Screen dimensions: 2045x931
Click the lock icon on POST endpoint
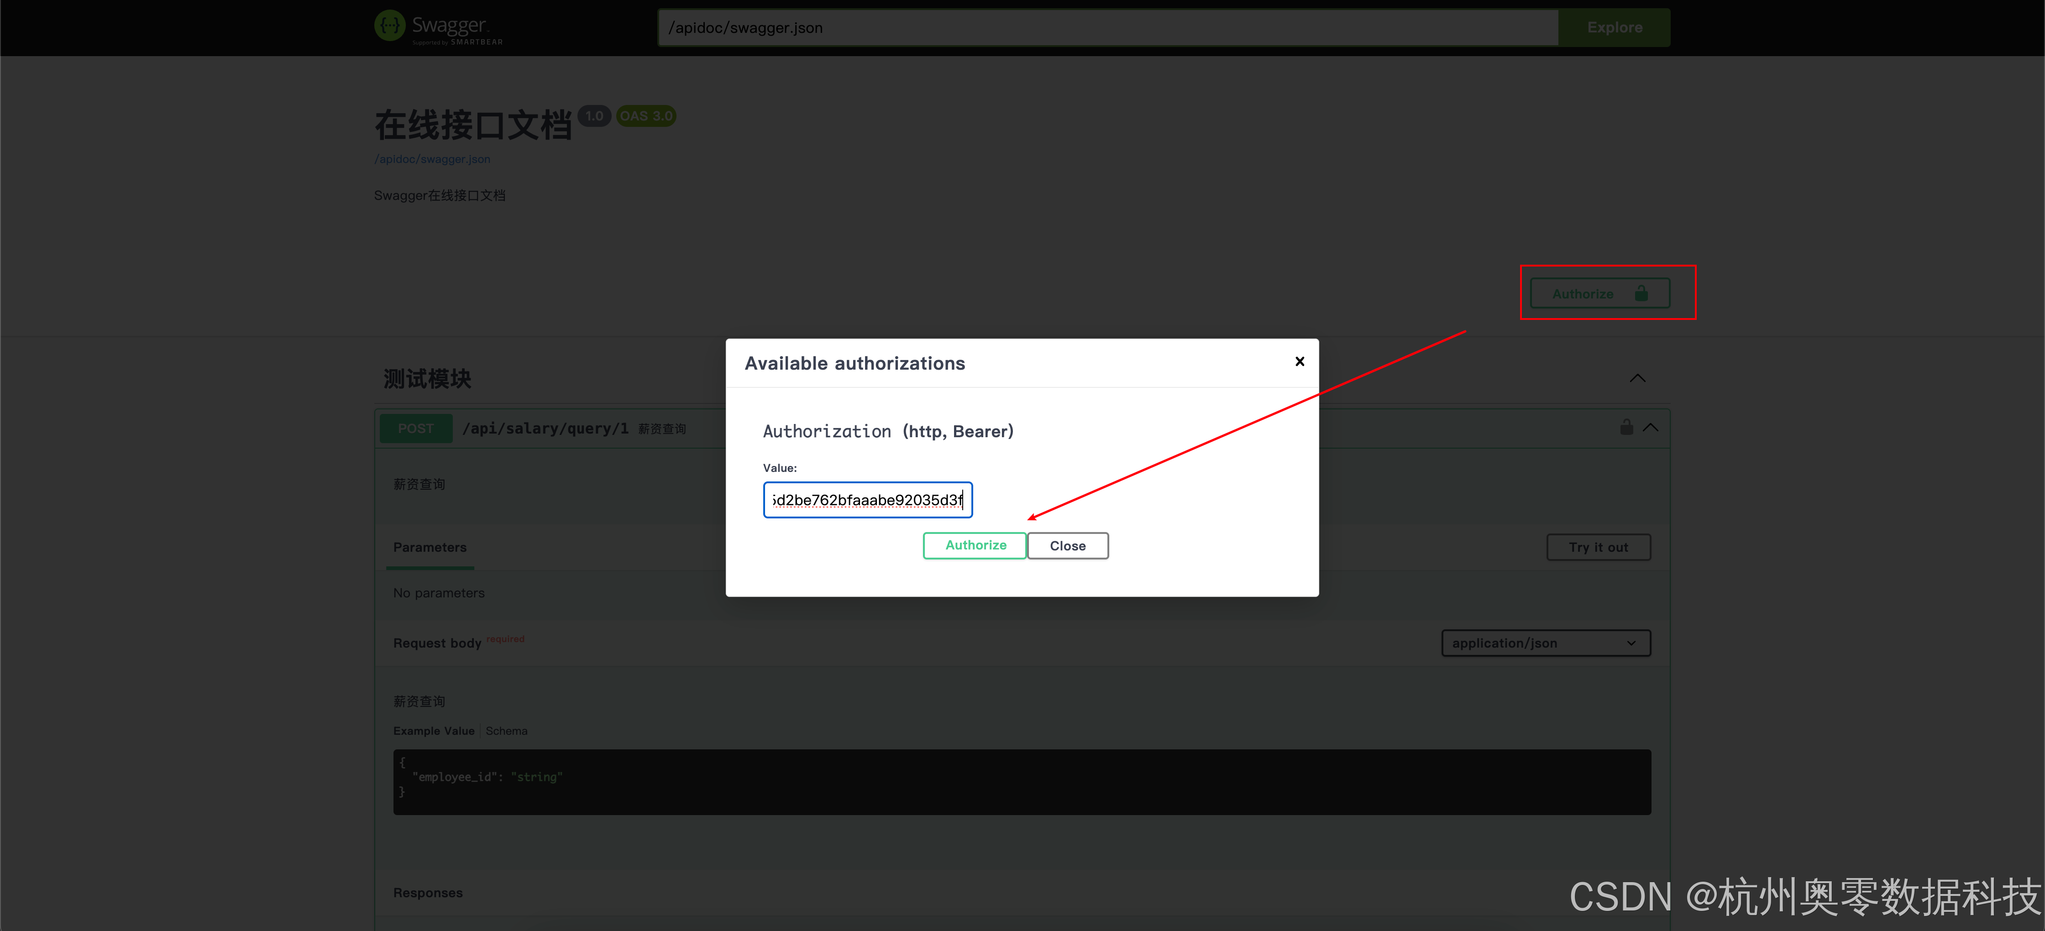coord(1626,427)
